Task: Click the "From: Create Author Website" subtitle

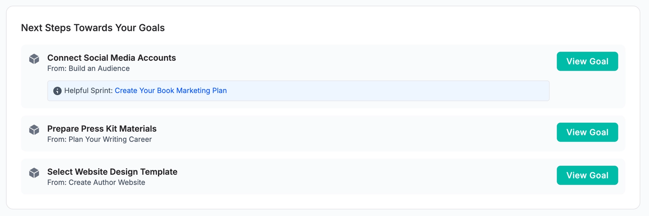Action: pos(96,182)
